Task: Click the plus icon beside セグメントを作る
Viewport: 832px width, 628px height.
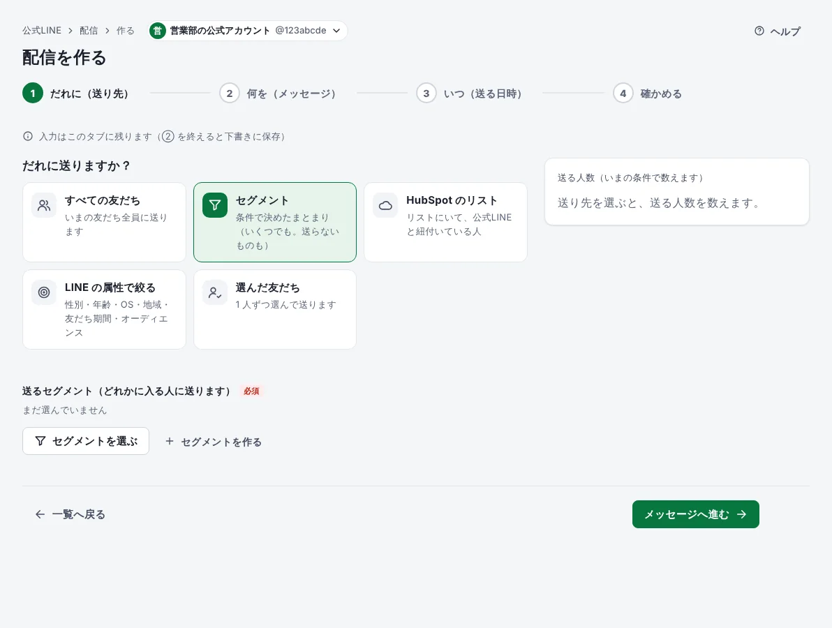Action: (x=170, y=441)
